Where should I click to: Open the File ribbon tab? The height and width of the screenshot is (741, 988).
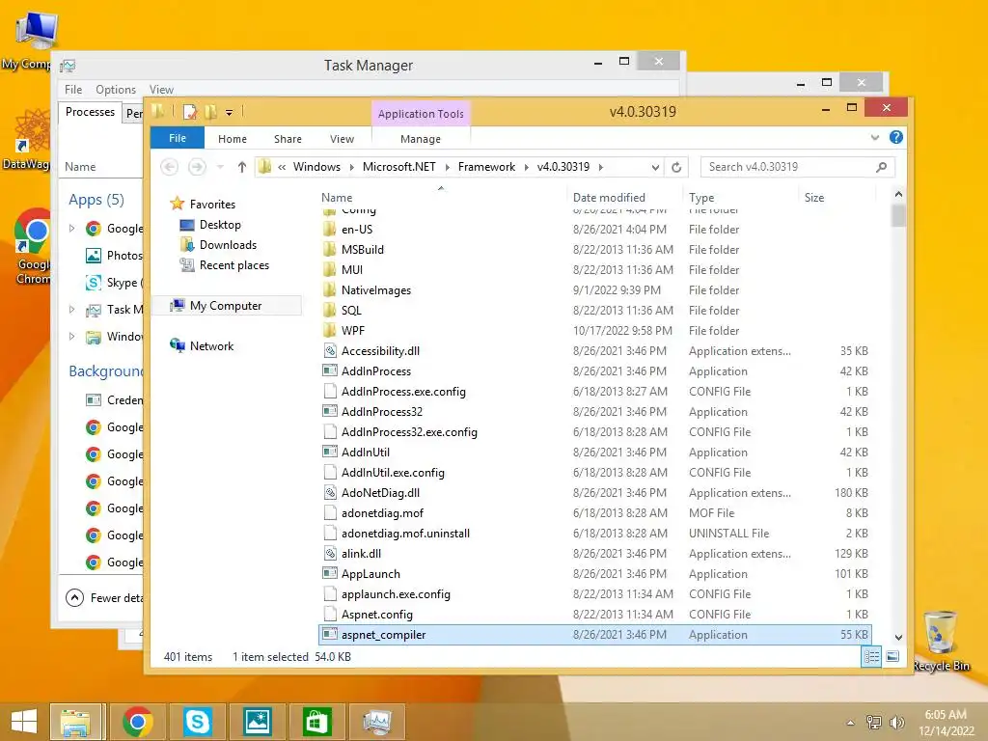point(178,138)
